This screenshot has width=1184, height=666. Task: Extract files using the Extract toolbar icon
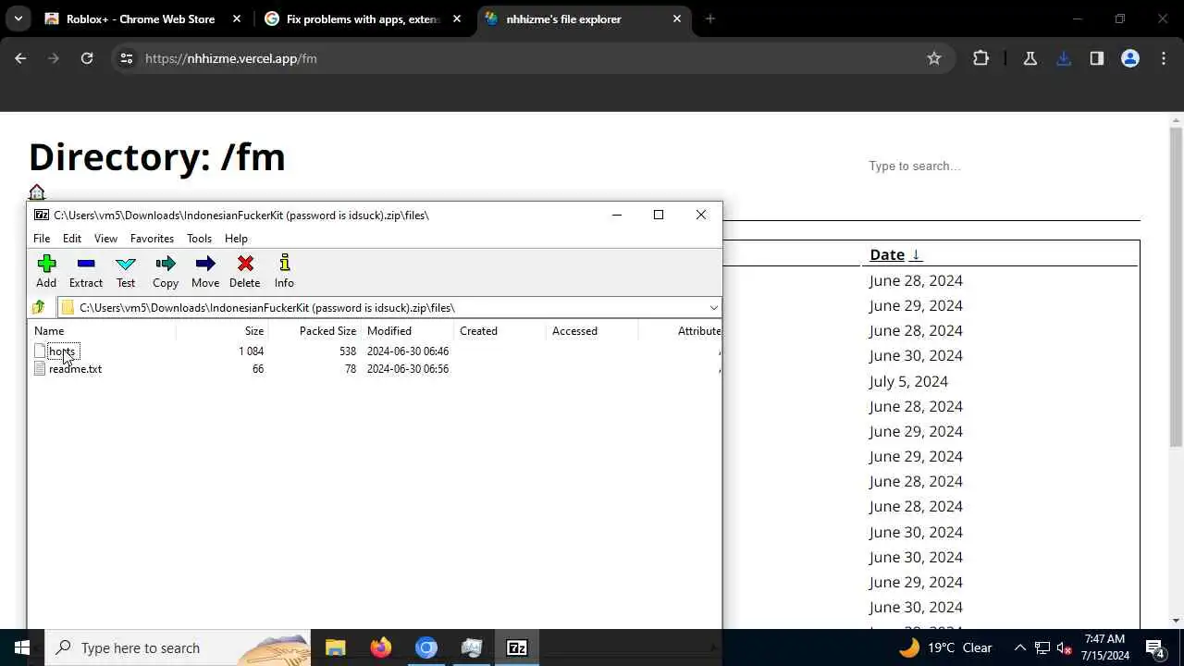pyautogui.click(x=86, y=272)
